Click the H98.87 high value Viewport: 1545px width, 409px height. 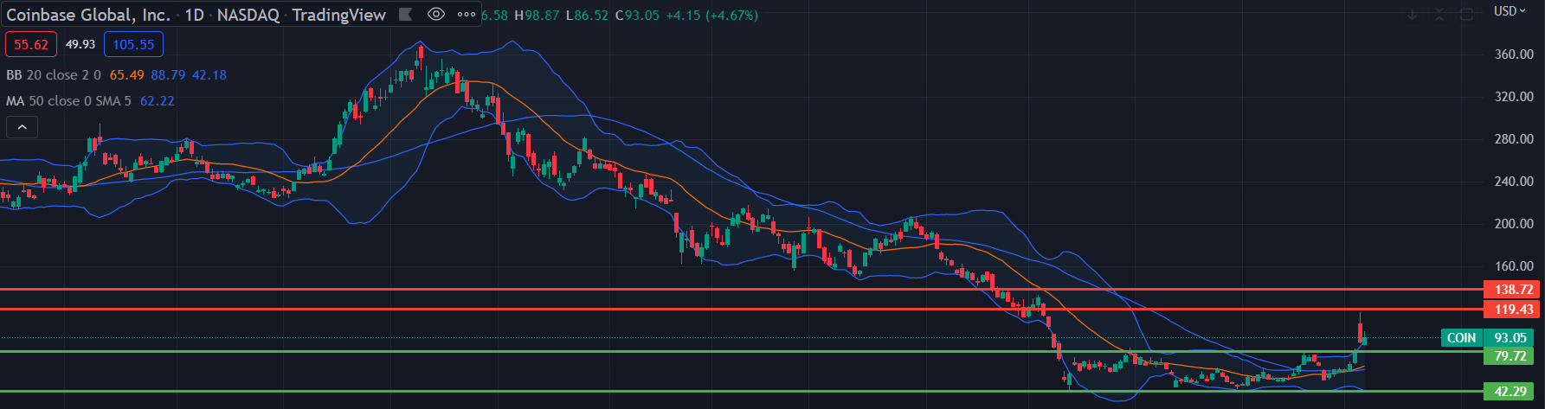[537, 16]
